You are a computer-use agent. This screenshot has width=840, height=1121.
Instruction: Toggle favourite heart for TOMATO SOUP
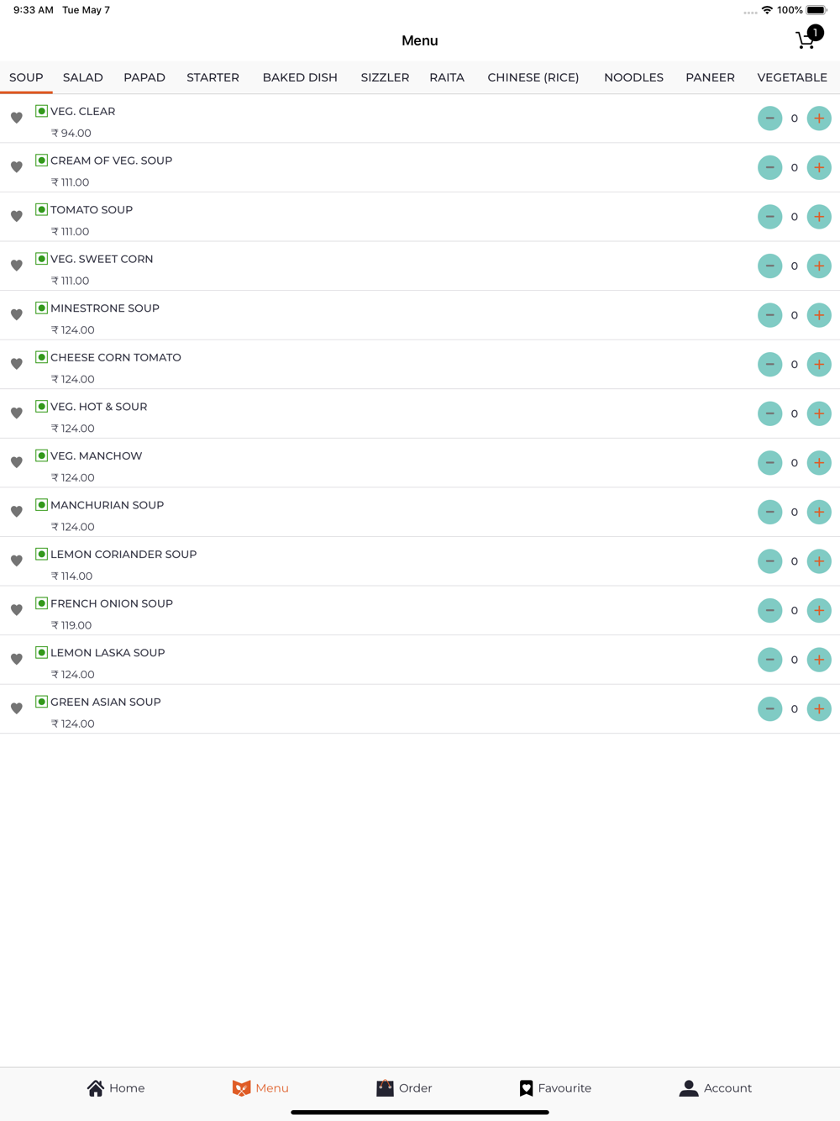(17, 216)
